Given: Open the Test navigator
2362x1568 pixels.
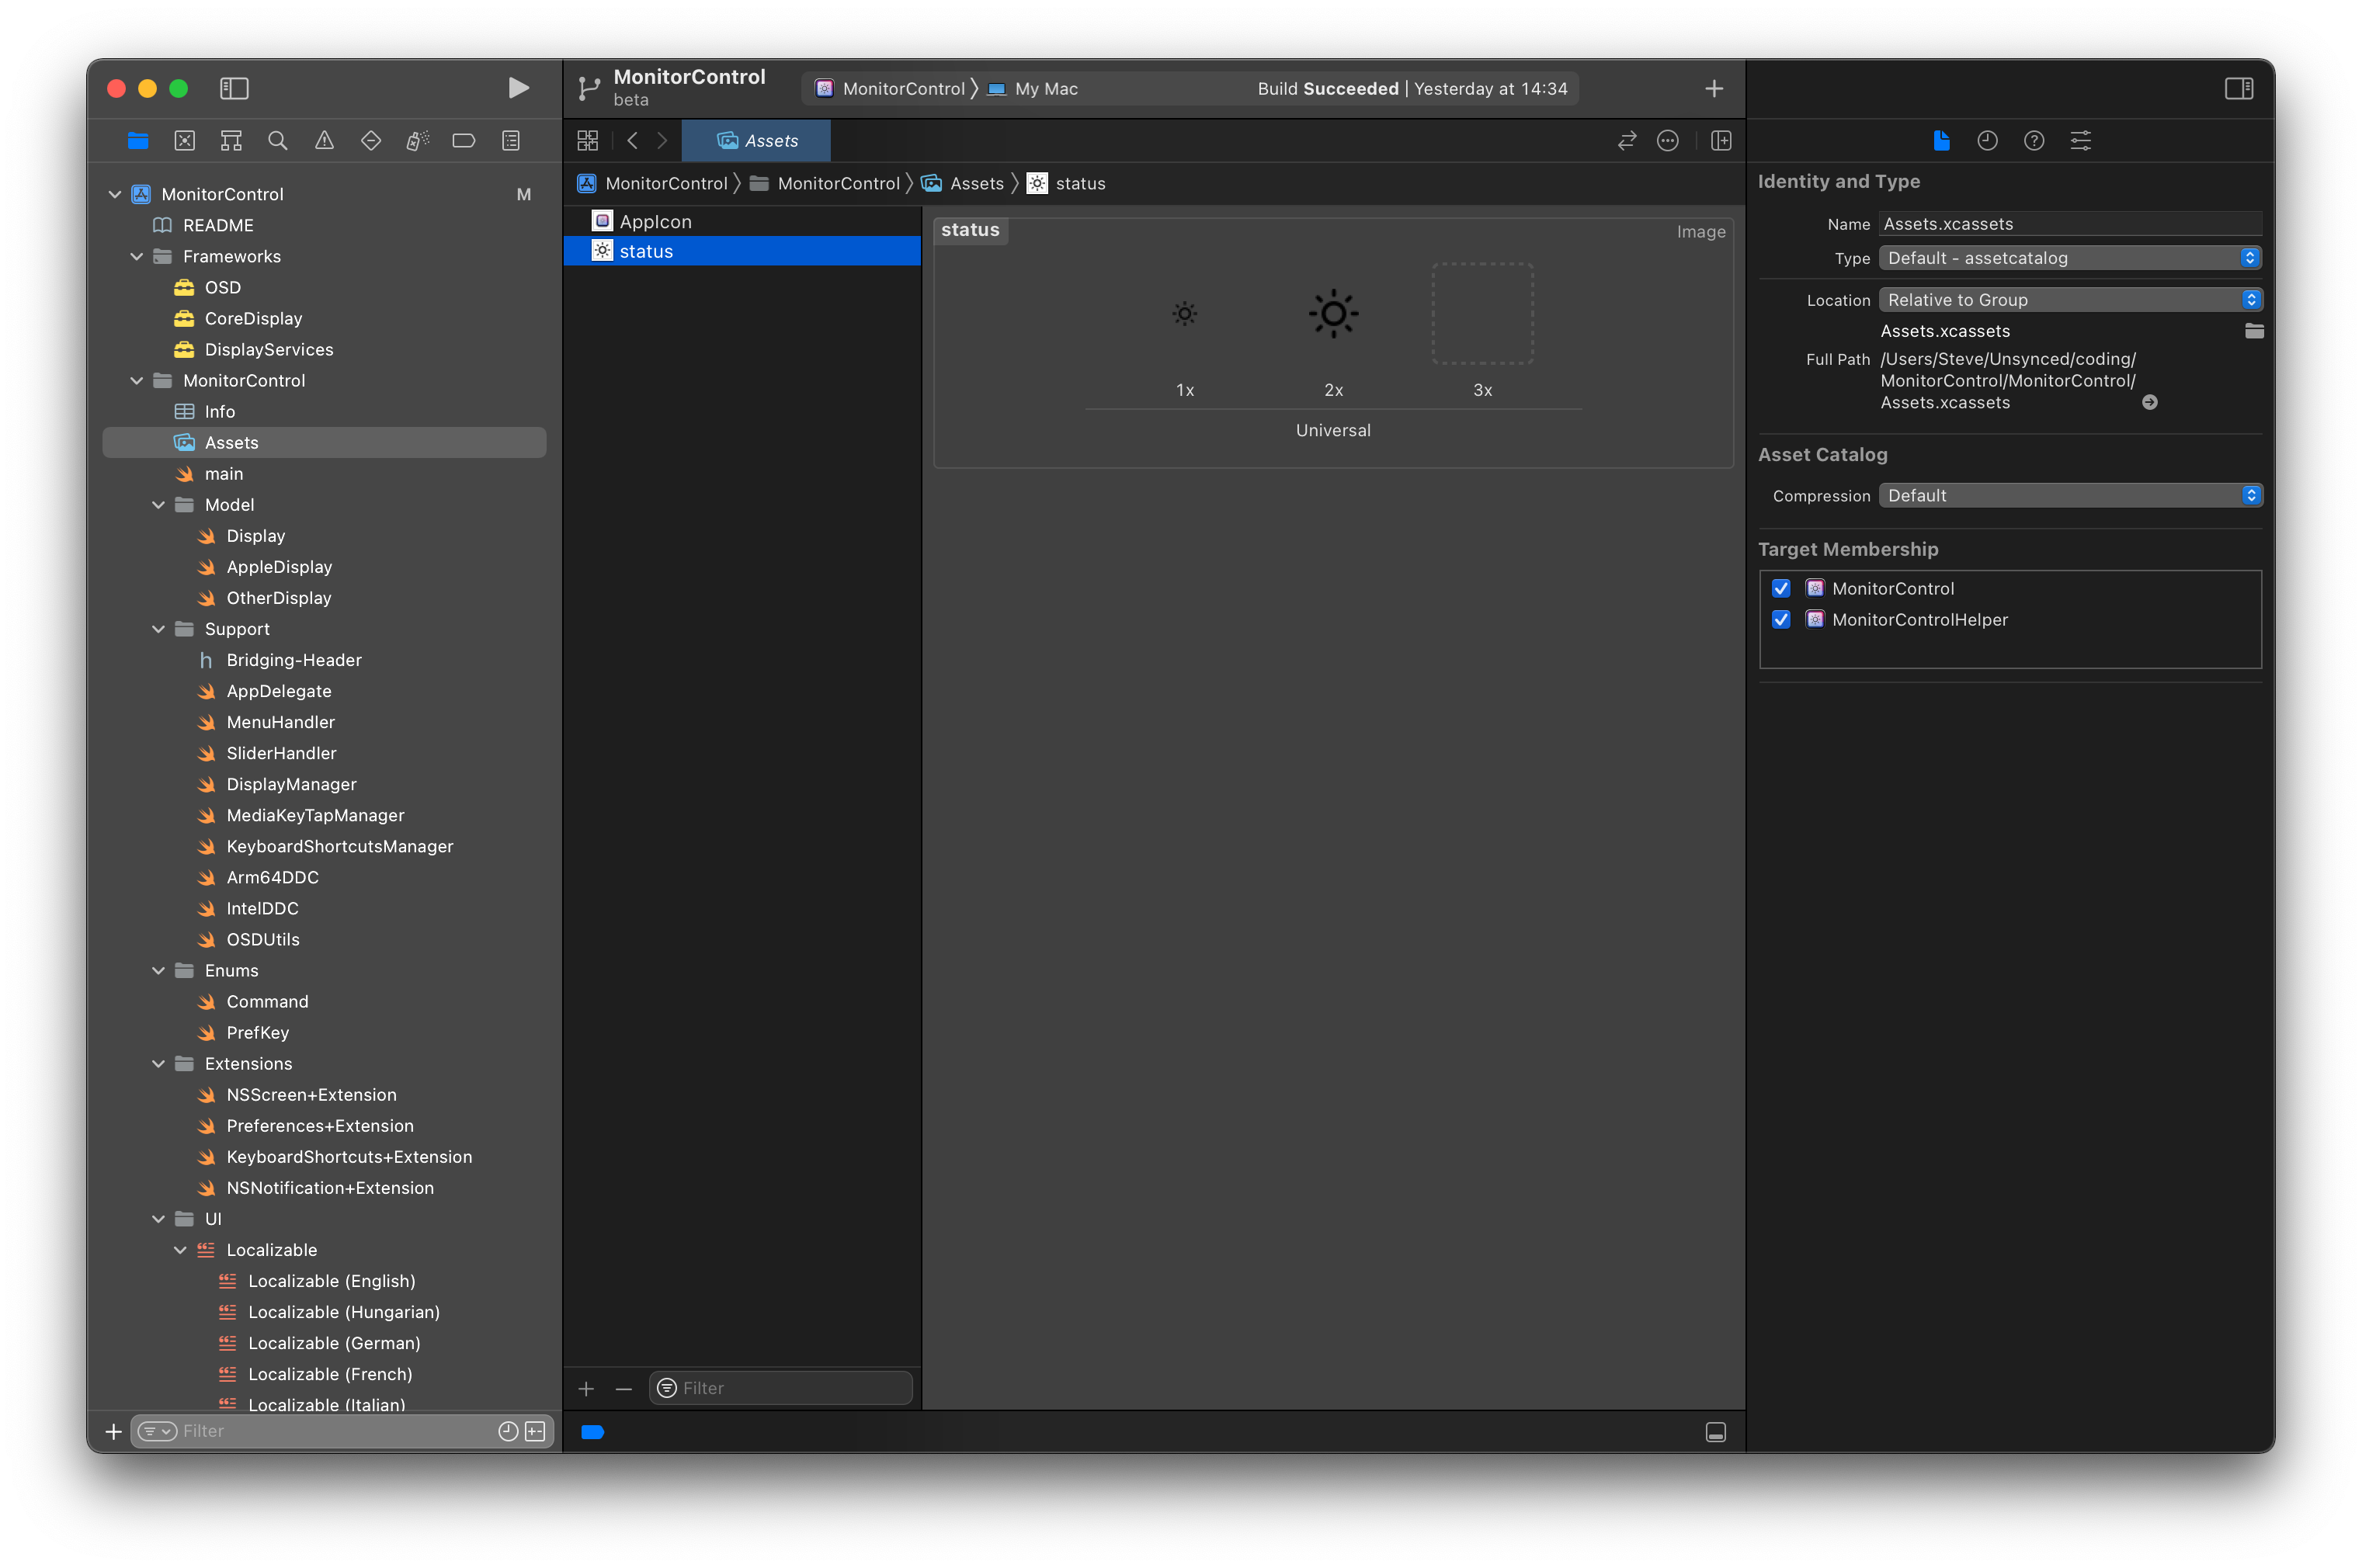Looking at the screenshot, I should tap(371, 140).
